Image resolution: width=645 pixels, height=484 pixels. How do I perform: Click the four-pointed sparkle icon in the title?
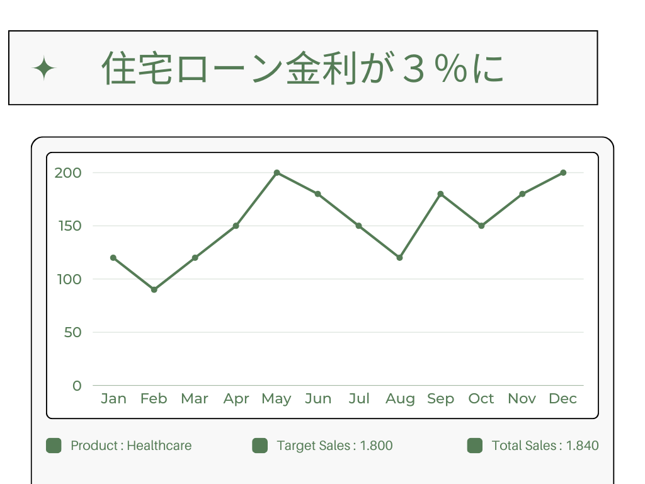tap(44, 68)
